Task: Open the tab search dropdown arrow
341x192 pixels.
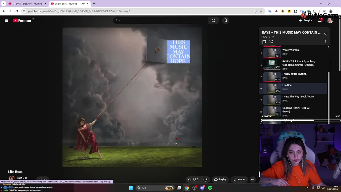Action: [3, 3]
